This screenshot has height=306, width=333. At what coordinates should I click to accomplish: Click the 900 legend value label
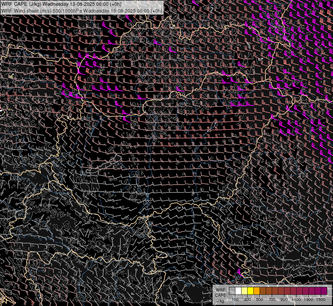284,300
